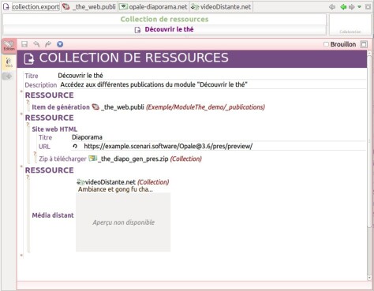This screenshot has width=374, height=291.
Task: Click the ? marker above Site web HTML
Action: point(28,124)
